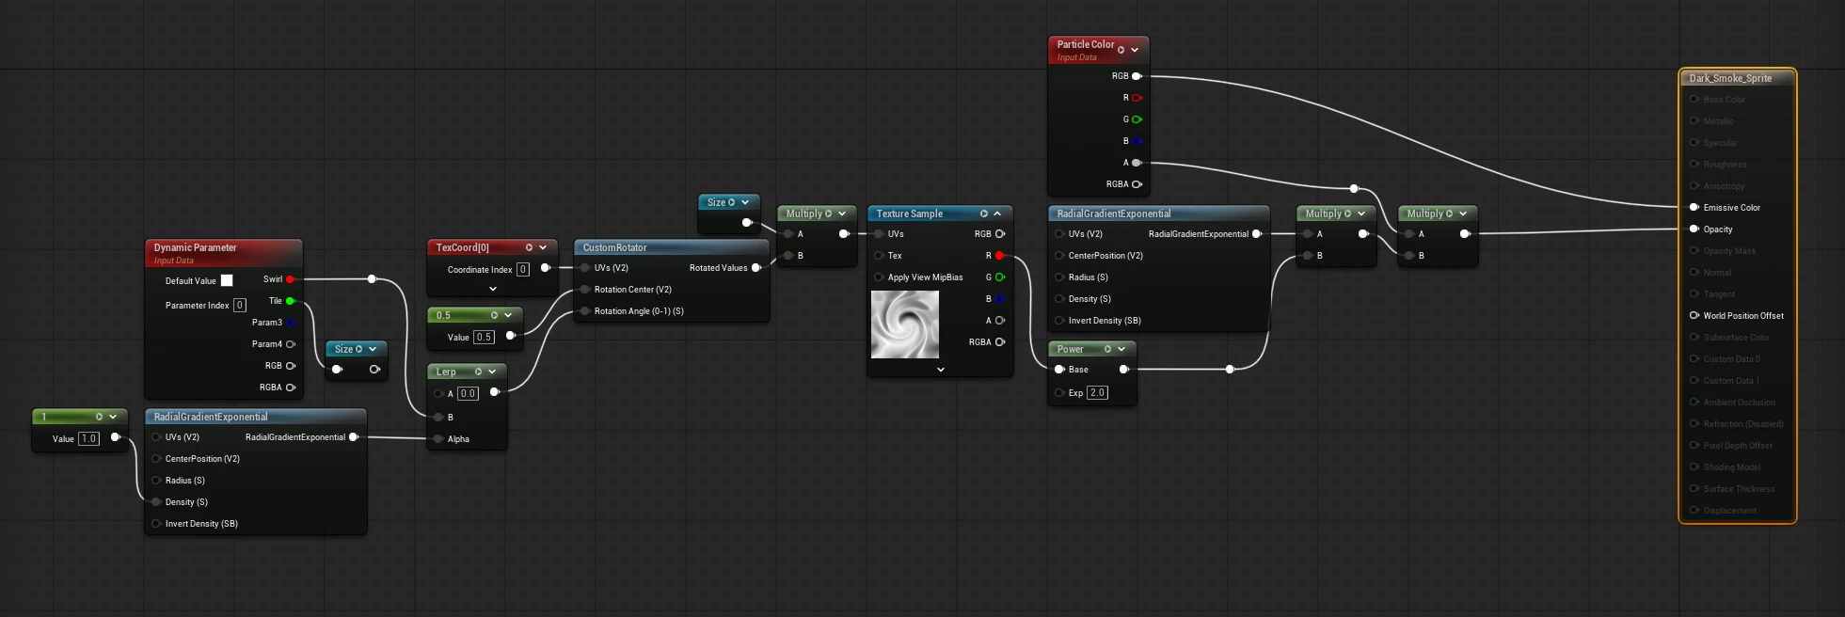
Task: Click the Lerp Alpha input pin
Action: coord(438,439)
